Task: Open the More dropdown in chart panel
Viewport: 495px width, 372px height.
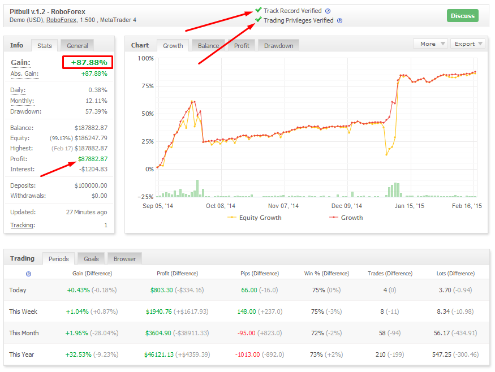Action: 431,44
